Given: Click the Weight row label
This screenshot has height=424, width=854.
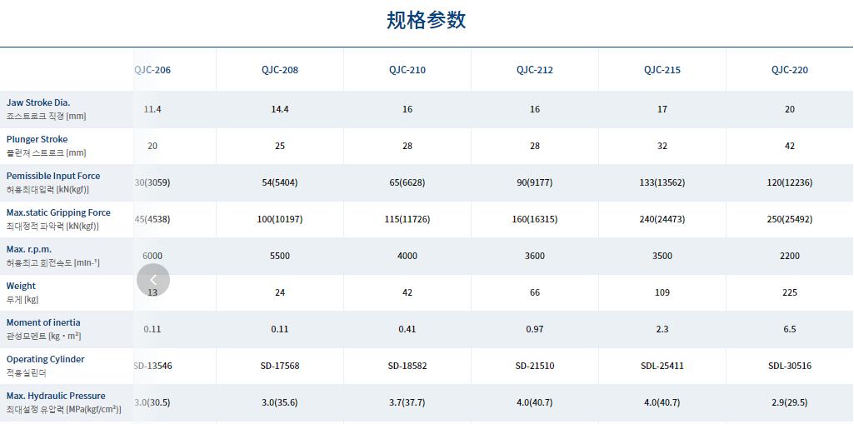Looking at the screenshot, I should point(22,286).
